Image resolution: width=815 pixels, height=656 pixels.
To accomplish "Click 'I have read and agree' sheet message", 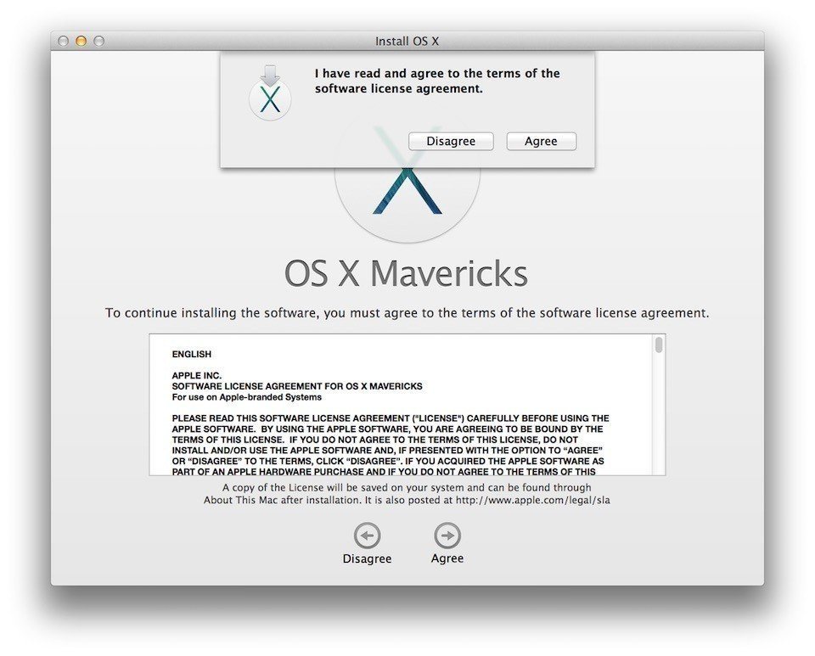I will (437, 81).
